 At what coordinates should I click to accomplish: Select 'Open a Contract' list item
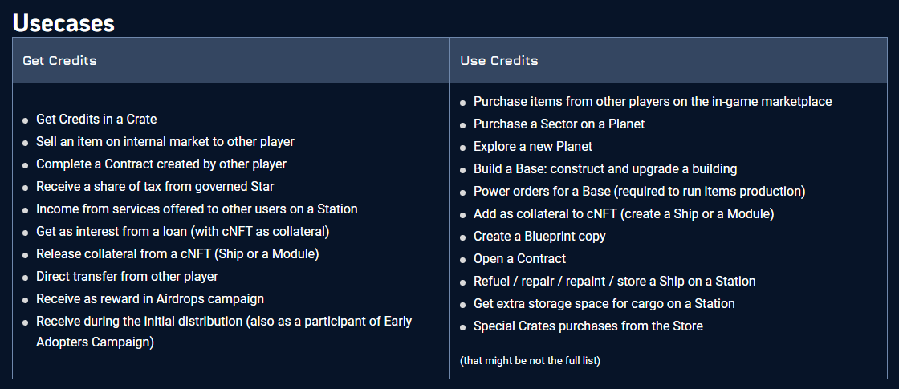coord(519,259)
